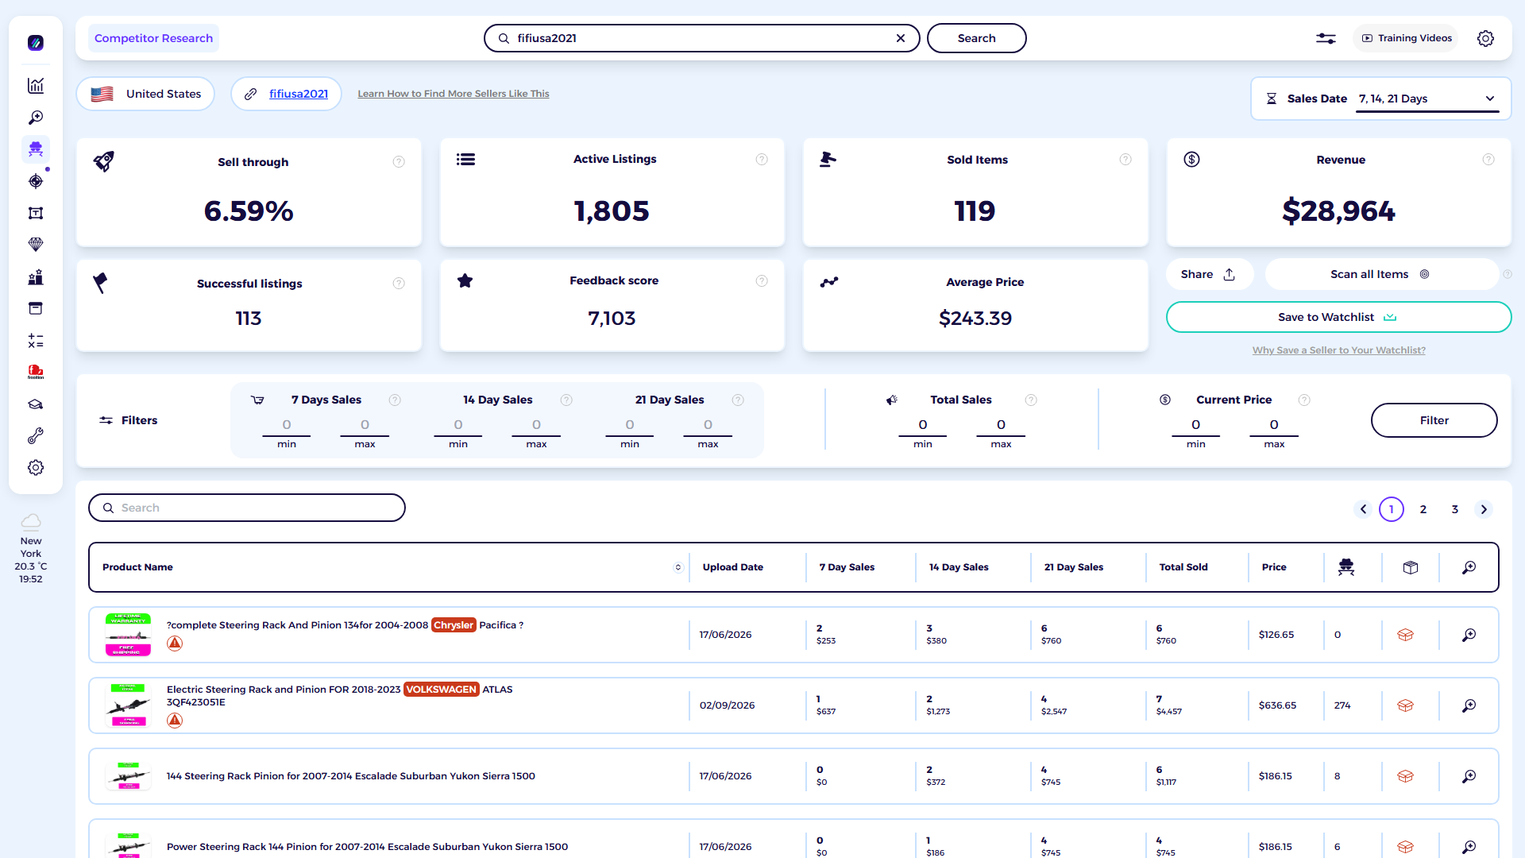Screen dimensions: 1525x858
Task: Open the target crosshair sidebar icon
Action: [x=36, y=181]
